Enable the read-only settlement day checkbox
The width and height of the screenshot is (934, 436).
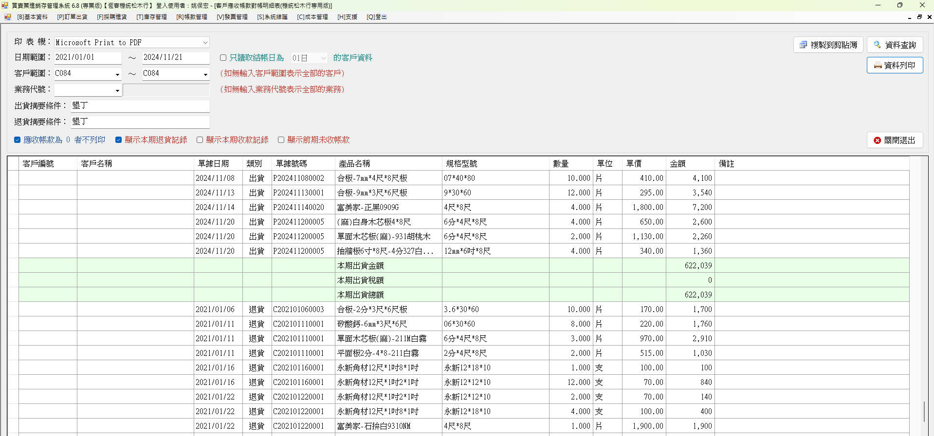[x=223, y=58]
